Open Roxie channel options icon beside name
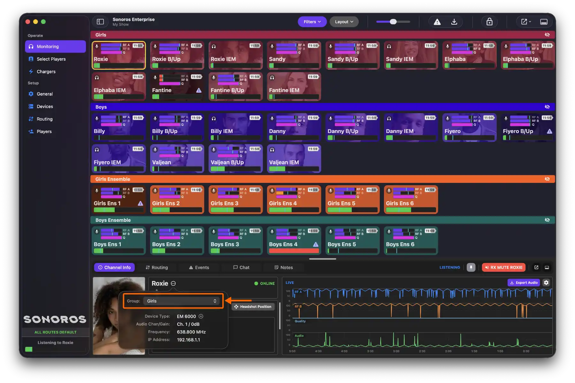The image size is (575, 383). (173, 284)
